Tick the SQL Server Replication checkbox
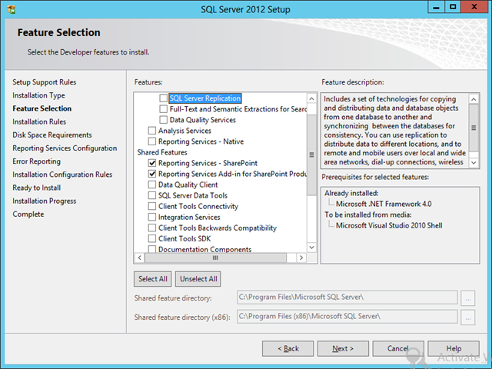The width and height of the screenshot is (492, 369). (x=163, y=98)
